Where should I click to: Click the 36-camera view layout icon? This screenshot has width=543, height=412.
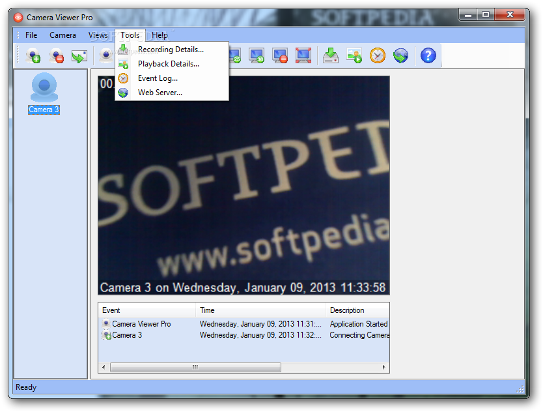pos(257,55)
